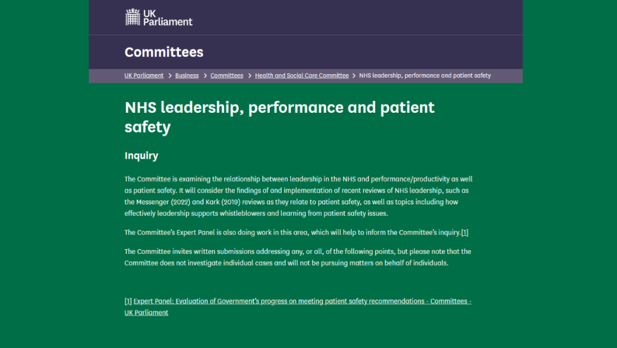617x348 pixels.
Task: Click the NHS leadership page title heading
Action: 279,117
